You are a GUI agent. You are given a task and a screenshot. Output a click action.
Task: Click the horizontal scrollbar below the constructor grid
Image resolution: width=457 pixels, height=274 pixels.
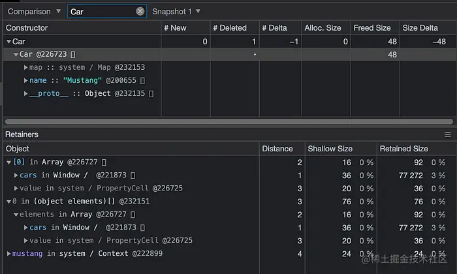pyautogui.click(x=228, y=121)
